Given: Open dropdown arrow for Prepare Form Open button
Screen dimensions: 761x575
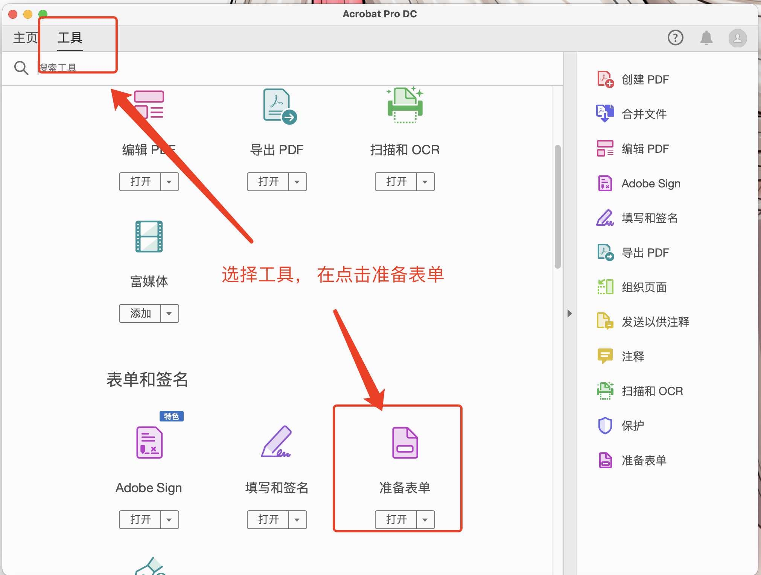Looking at the screenshot, I should pyautogui.click(x=425, y=520).
